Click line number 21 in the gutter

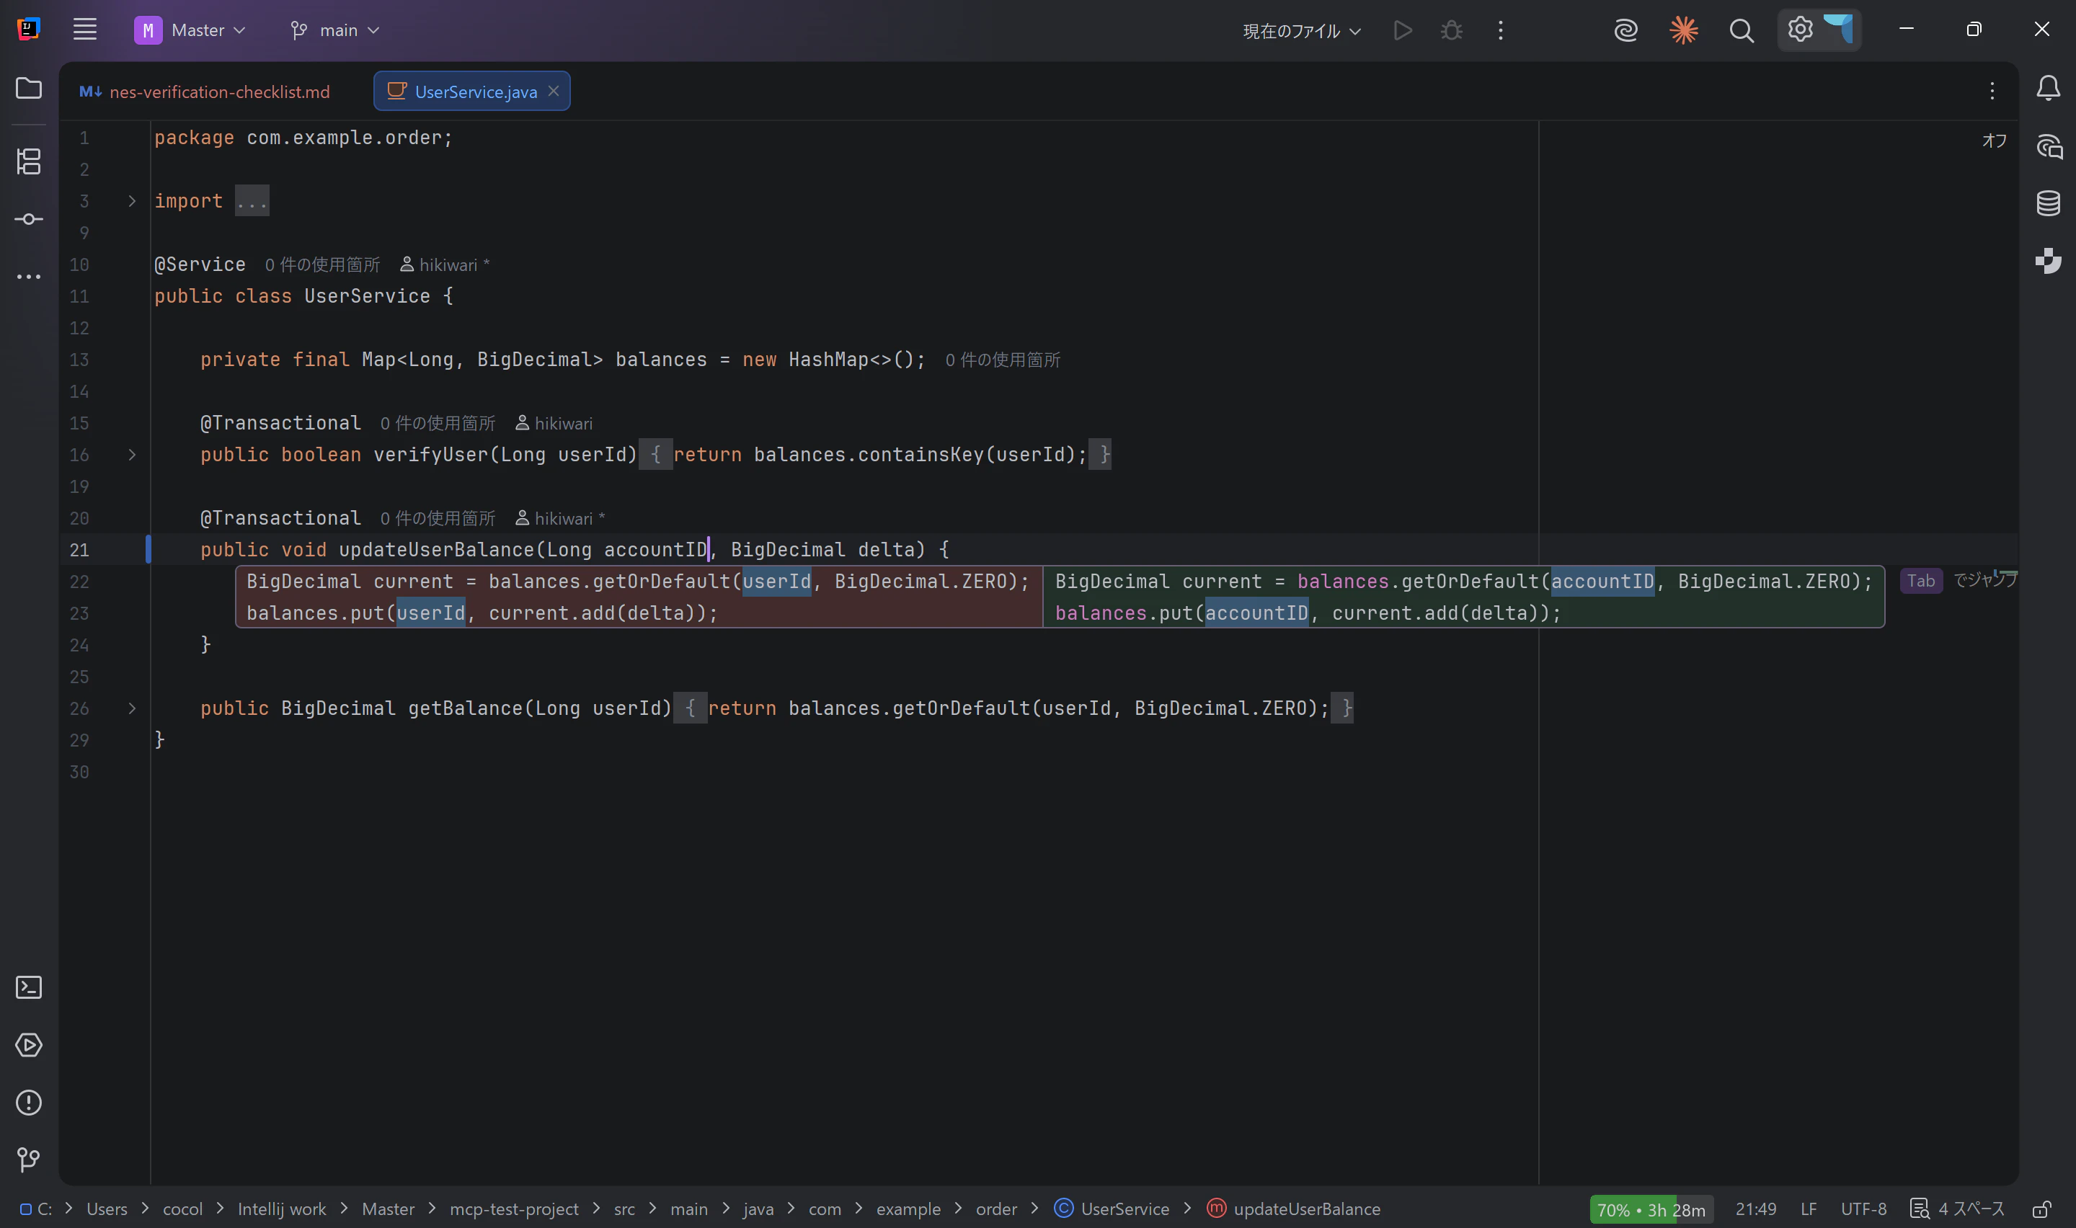coord(79,551)
